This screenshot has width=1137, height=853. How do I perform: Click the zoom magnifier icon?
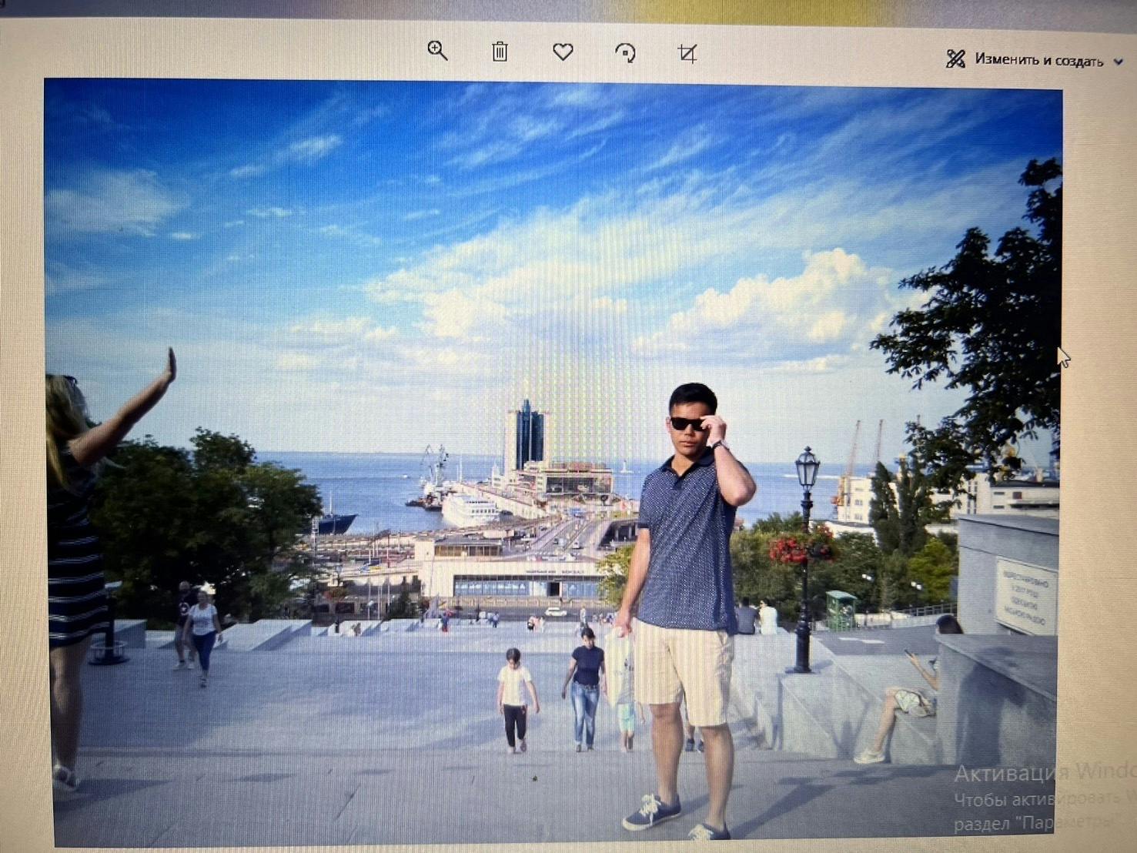pos(437,52)
